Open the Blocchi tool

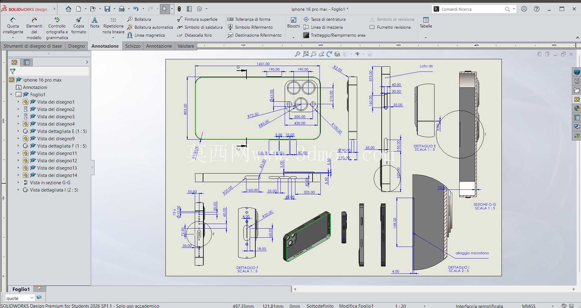coord(293,23)
